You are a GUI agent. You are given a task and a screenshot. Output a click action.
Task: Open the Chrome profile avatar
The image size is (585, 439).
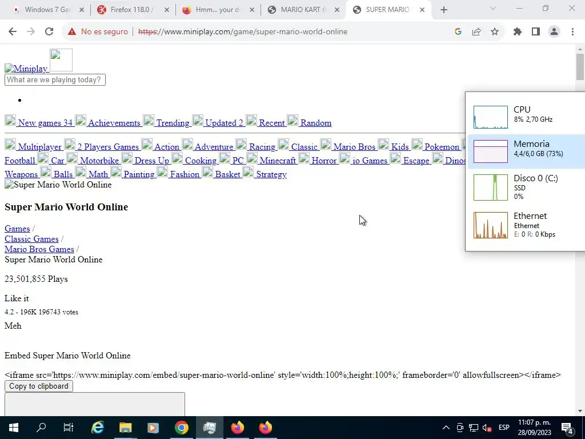click(554, 32)
